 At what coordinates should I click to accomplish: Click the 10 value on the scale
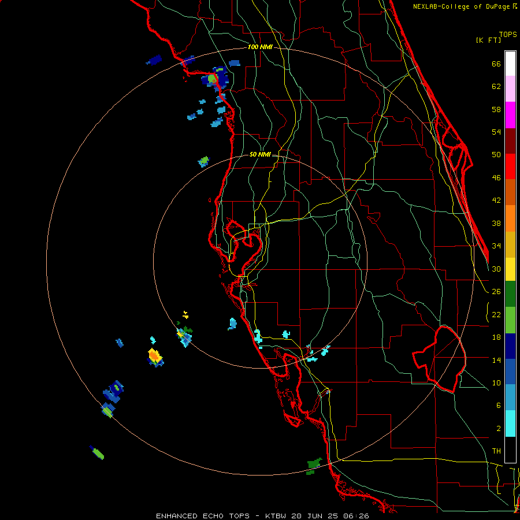click(x=496, y=382)
